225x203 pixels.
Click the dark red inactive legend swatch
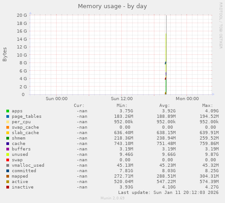[x=8, y=187]
